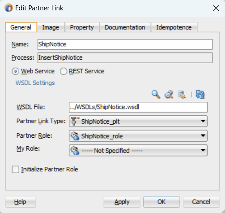Click the WSDL File path field
Screen dimensions: 225x213
(x=138, y=107)
